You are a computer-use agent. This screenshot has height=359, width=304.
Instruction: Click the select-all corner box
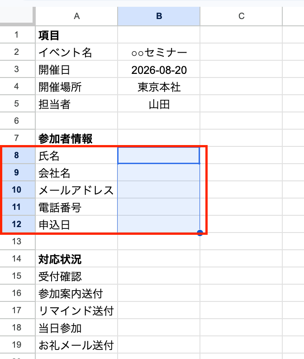point(16,15)
